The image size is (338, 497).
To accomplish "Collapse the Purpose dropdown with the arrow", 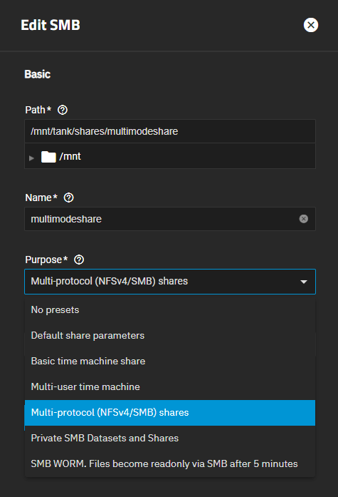I will pyautogui.click(x=304, y=282).
